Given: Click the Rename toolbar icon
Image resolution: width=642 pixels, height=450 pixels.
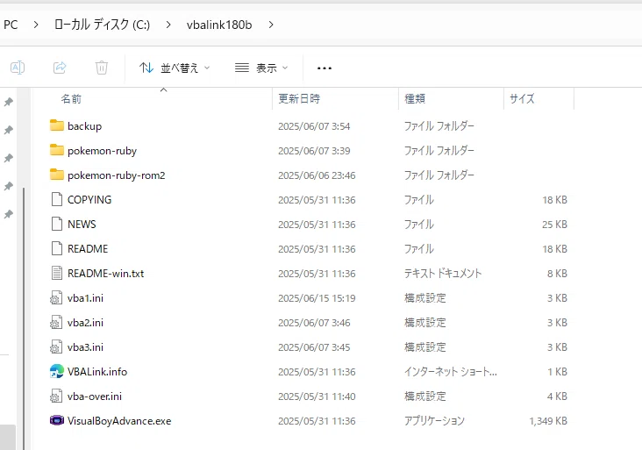Looking at the screenshot, I should click(x=18, y=68).
